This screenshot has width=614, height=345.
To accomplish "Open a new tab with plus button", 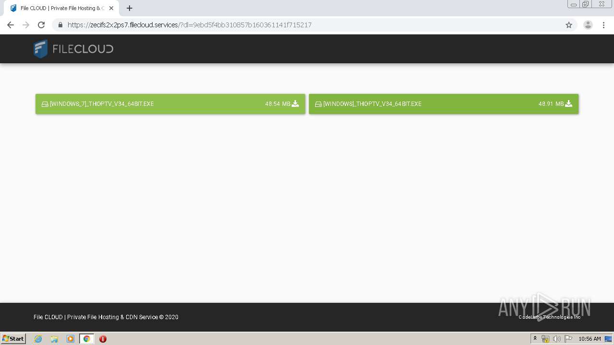I will 130,8.
